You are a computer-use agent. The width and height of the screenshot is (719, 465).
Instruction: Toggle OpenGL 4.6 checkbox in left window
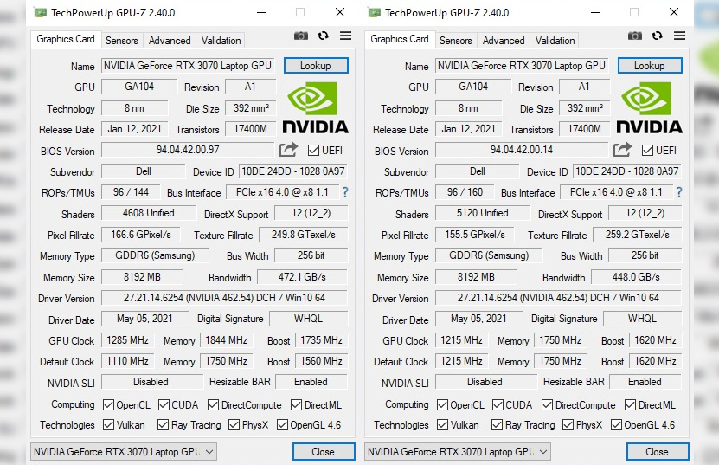coord(282,425)
